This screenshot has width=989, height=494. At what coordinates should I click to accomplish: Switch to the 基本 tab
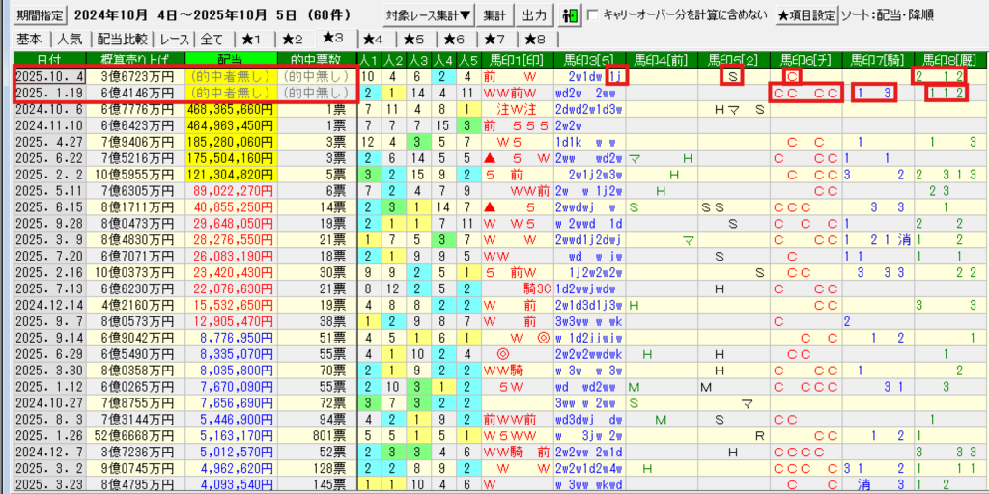point(30,40)
